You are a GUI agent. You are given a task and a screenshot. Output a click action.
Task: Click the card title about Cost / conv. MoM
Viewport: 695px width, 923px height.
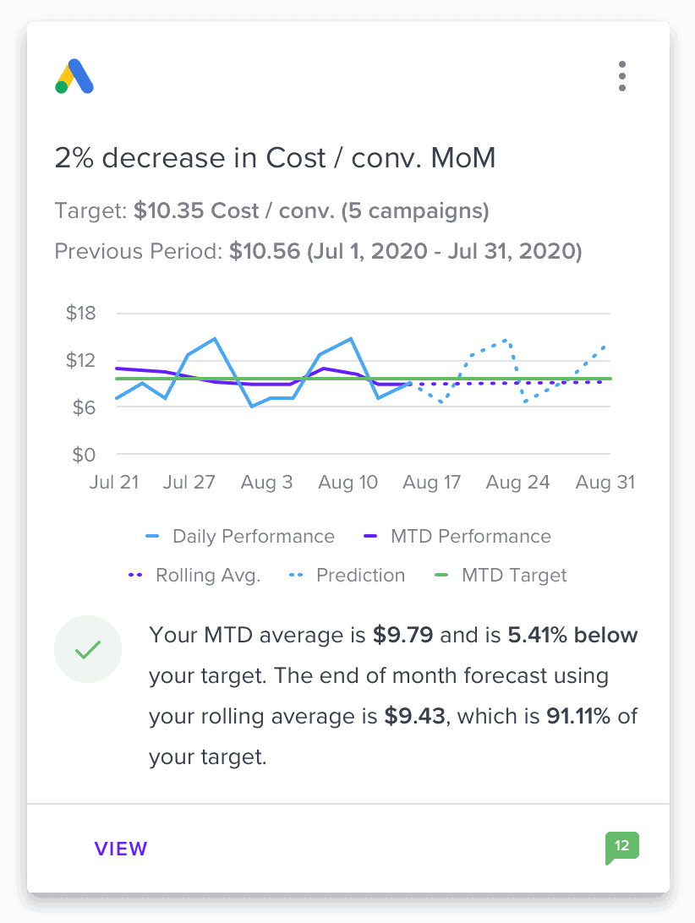[275, 158]
